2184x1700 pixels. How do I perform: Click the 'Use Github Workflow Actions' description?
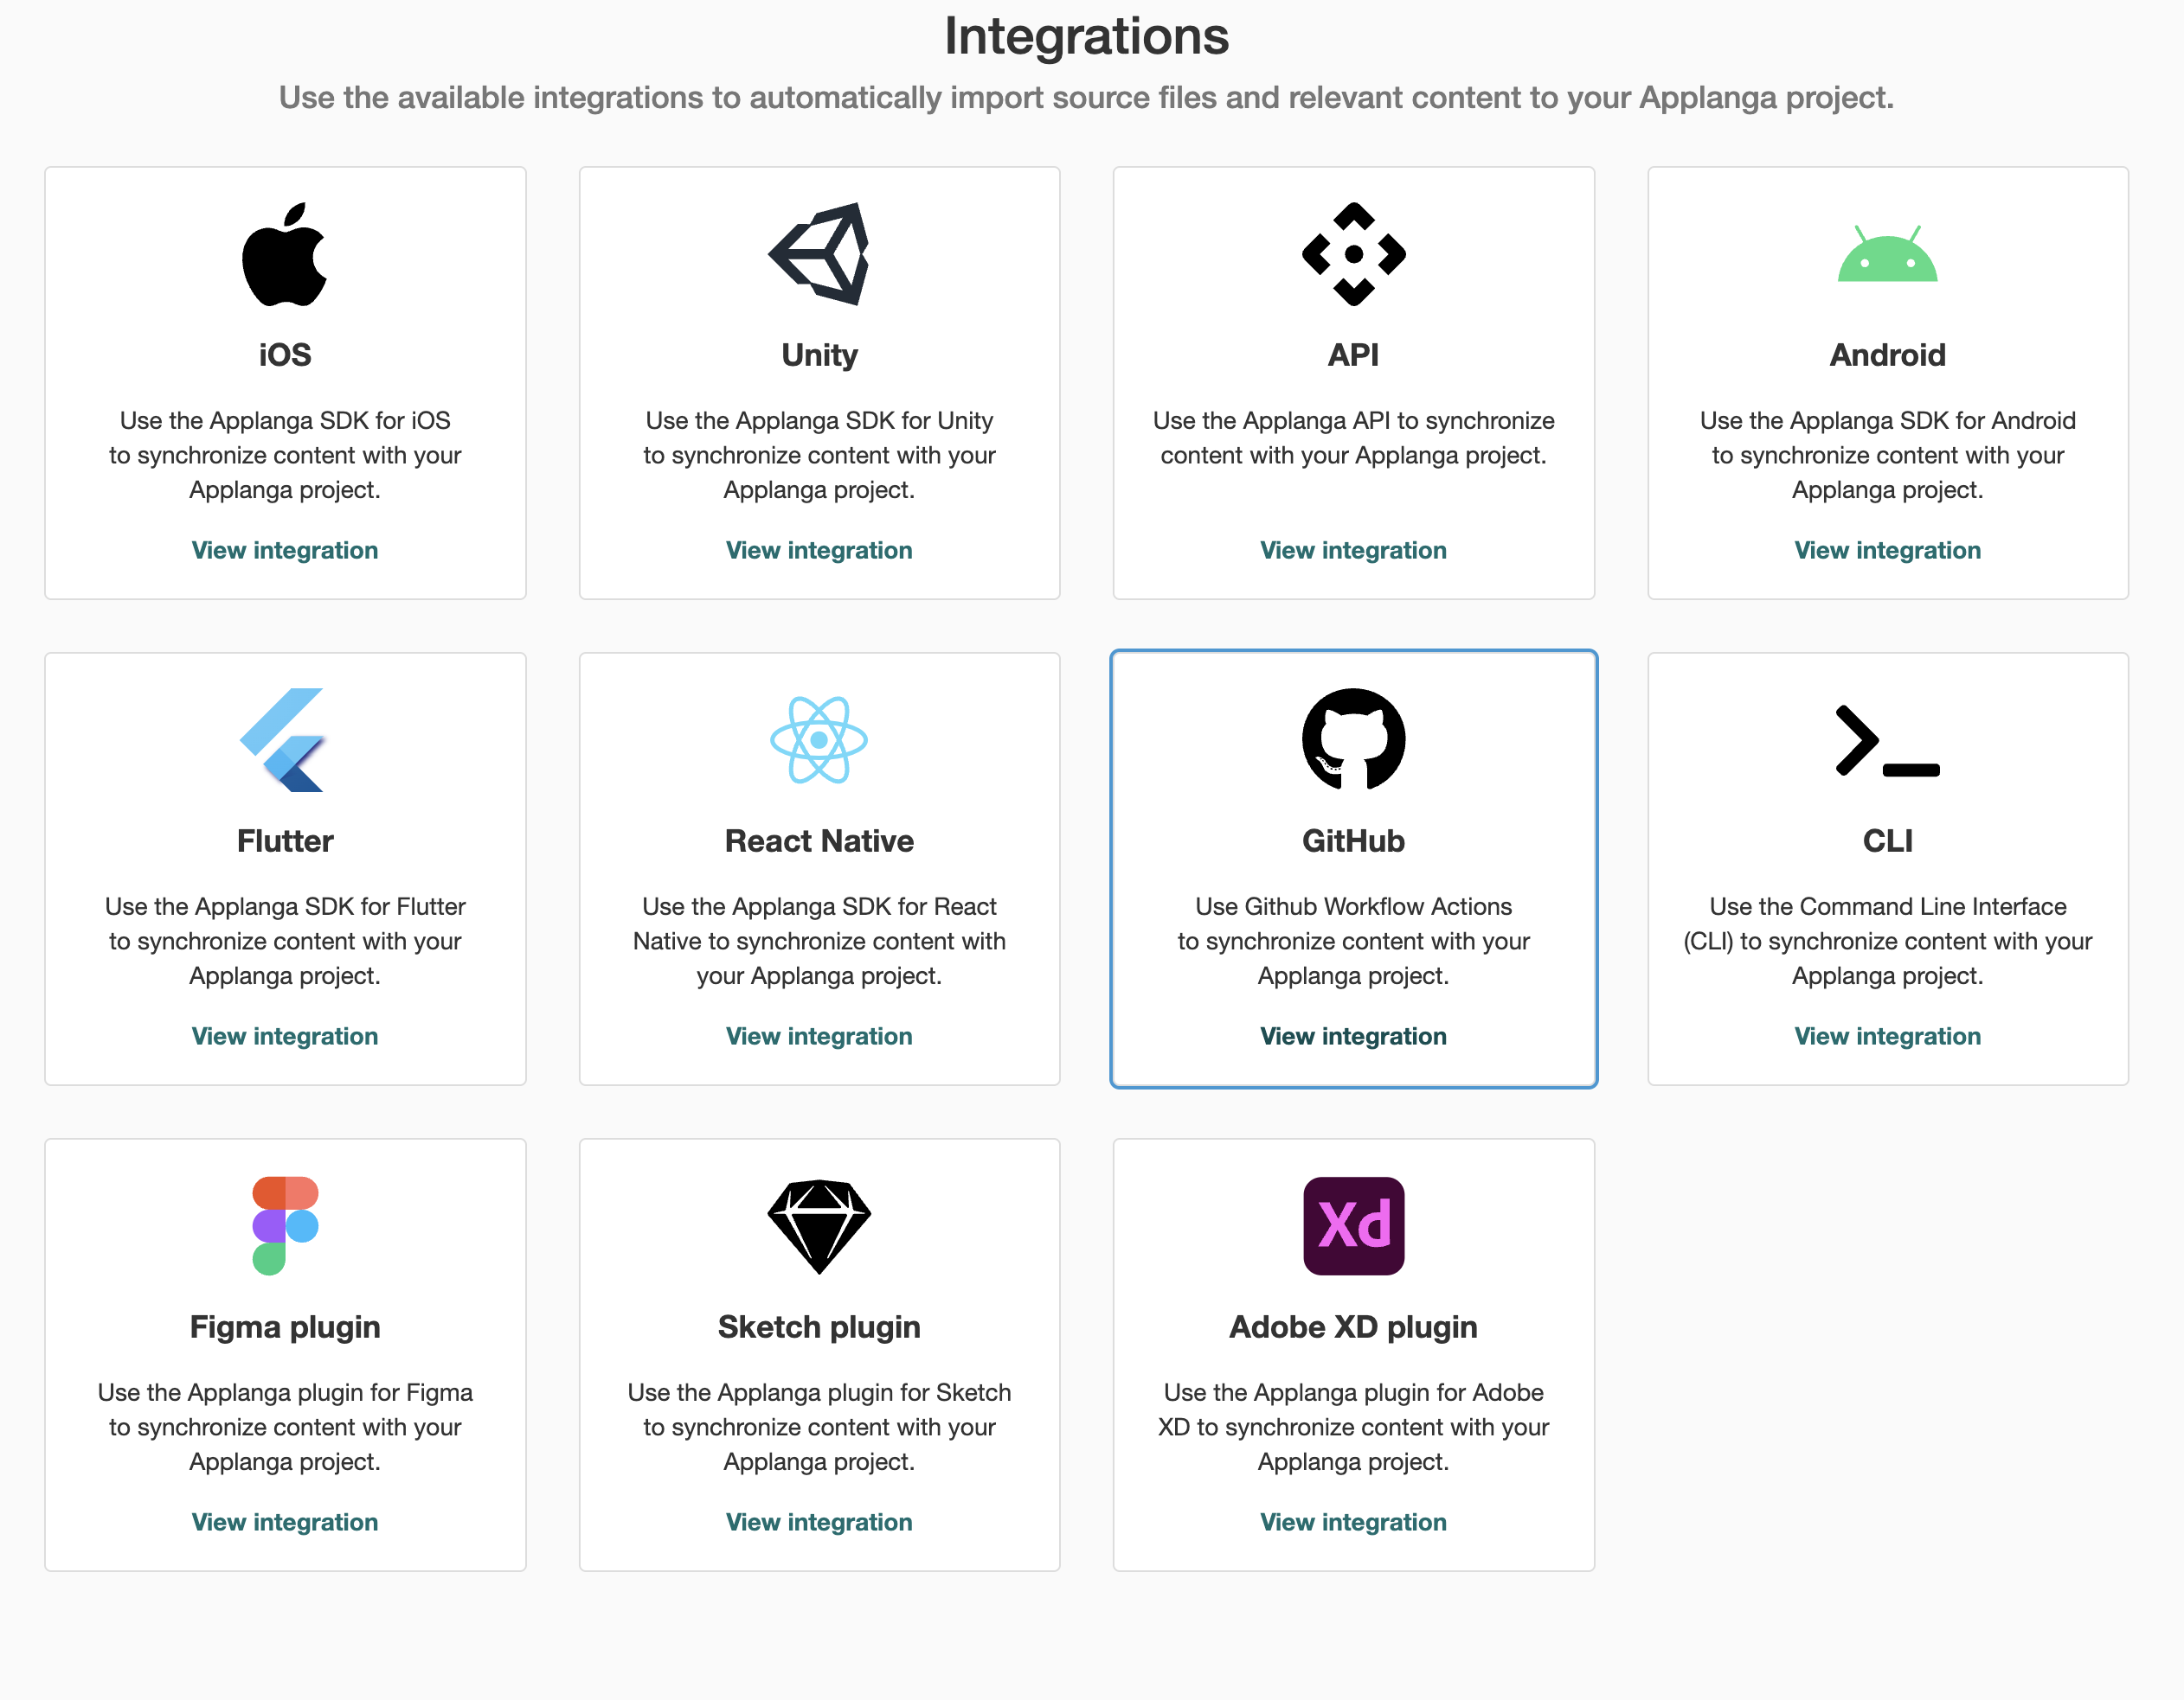[x=1353, y=942]
